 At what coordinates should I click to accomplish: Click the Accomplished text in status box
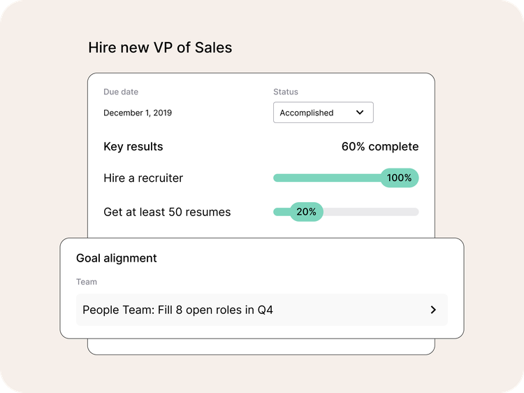[307, 113]
